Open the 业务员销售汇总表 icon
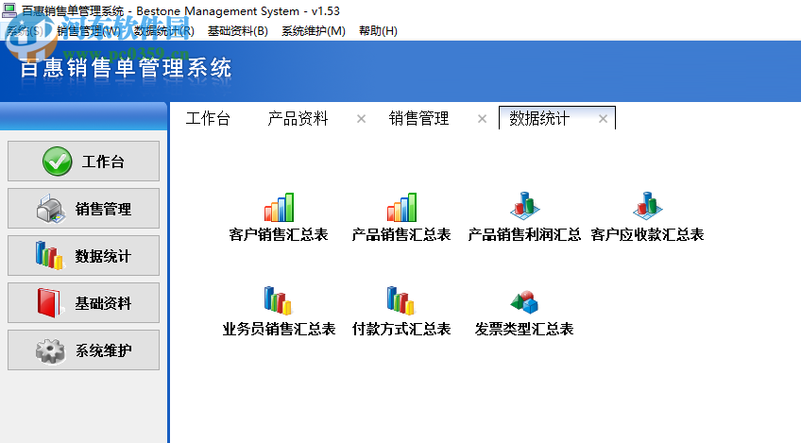This screenshot has height=443, width=801. (x=278, y=300)
